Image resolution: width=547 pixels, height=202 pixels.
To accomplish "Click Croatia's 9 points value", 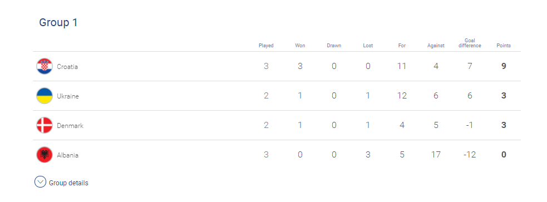I will [504, 66].
